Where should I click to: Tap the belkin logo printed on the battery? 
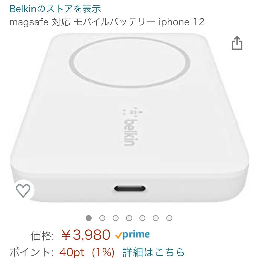coord(131,127)
